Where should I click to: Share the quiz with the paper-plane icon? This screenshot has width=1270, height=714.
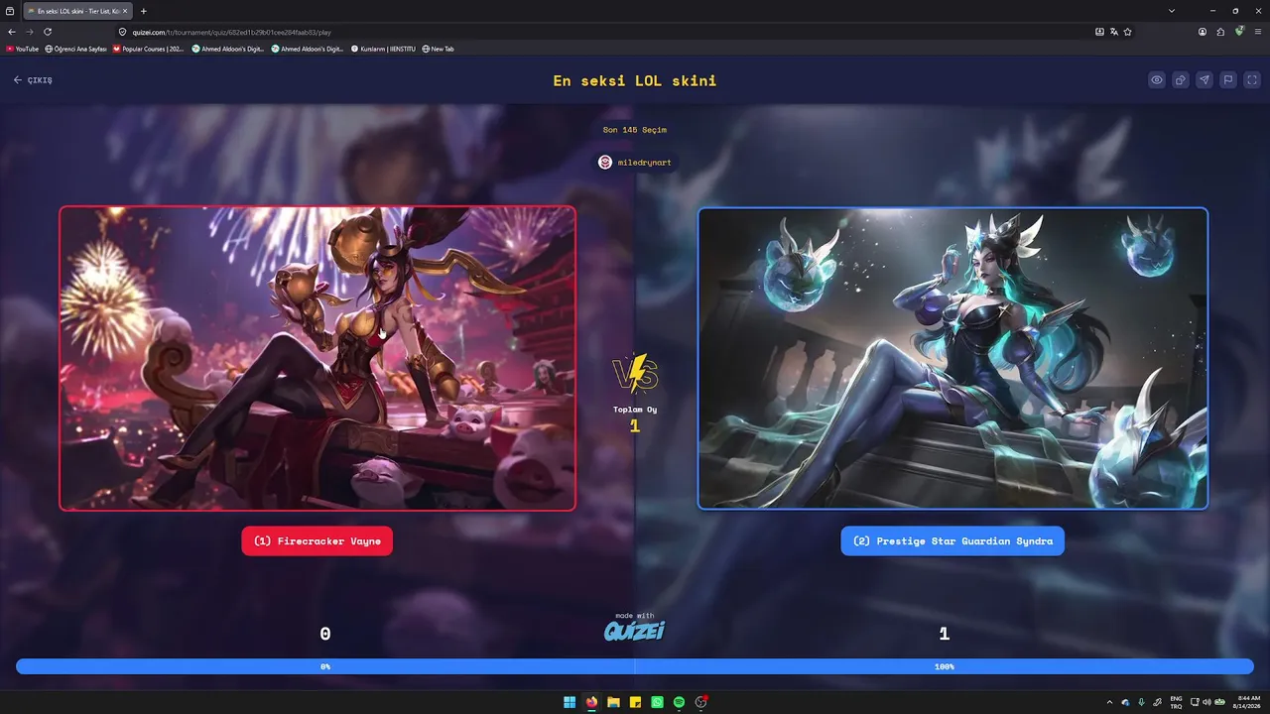[1205, 80]
